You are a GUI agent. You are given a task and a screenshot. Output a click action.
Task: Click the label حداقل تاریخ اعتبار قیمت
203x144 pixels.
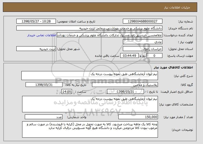pos(177,92)
